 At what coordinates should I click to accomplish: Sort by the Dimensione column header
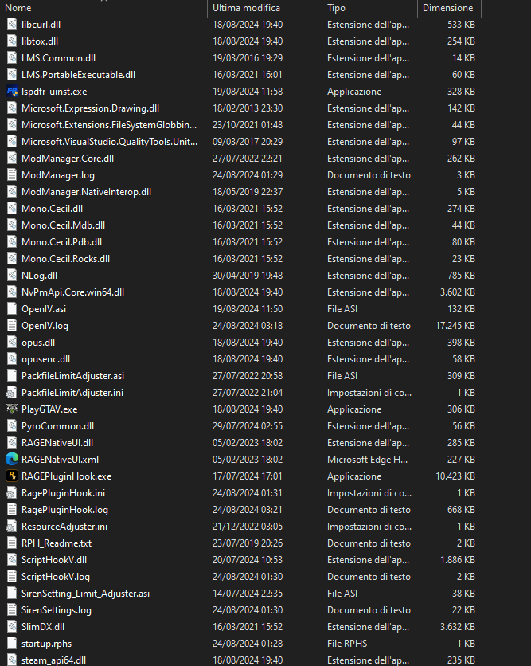pos(447,8)
